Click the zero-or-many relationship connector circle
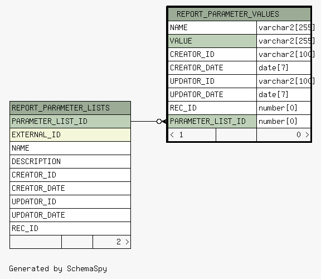 pos(159,121)
